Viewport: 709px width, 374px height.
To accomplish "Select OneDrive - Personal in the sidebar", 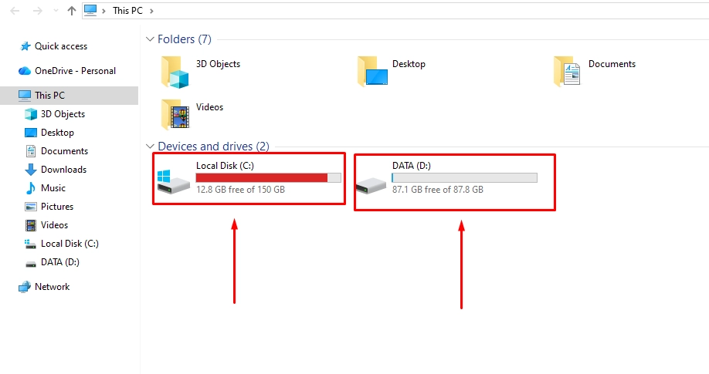I will tap(75, 71).
